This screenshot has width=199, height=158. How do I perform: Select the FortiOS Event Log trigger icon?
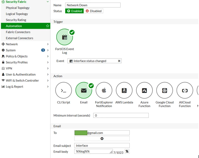coord(65,37)
